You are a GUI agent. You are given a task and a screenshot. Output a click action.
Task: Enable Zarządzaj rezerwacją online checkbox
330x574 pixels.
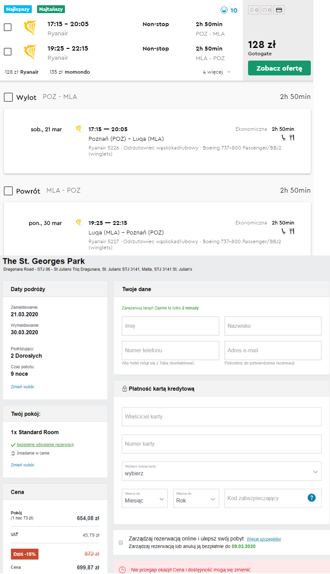click(x=121, y=543)
